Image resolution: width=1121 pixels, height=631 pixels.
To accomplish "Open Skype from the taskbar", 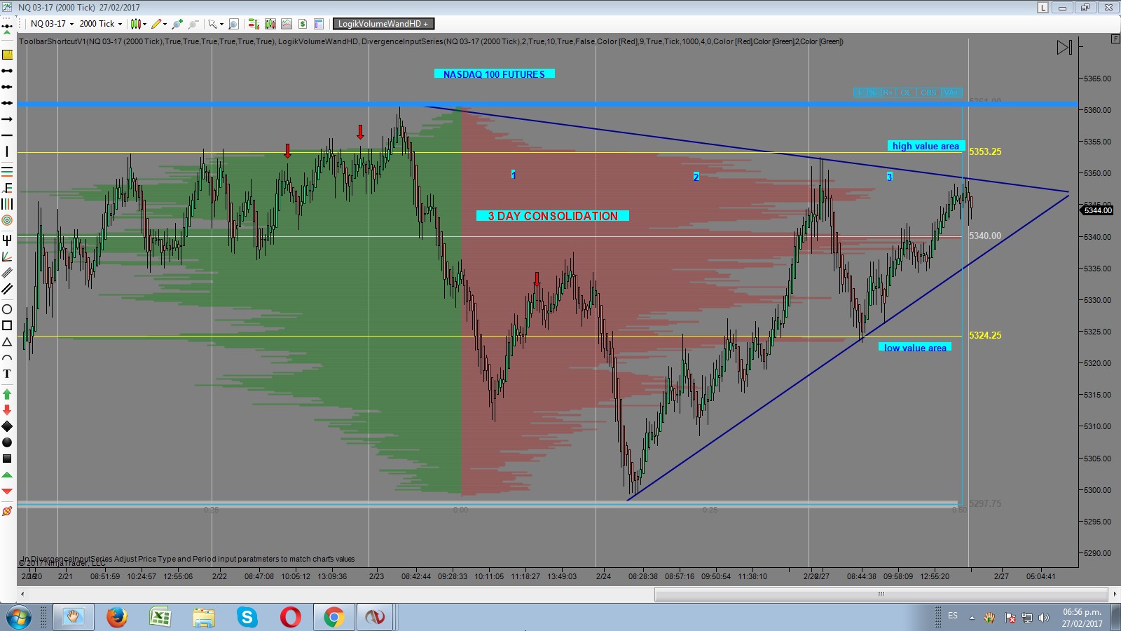I will point(247,618).
